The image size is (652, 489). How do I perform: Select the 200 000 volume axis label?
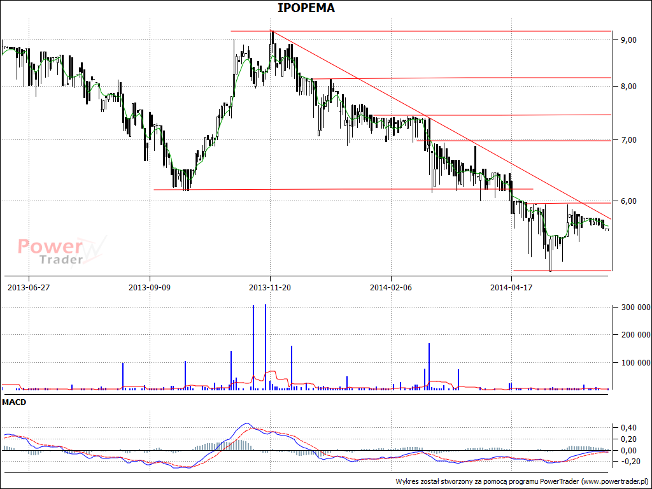pos(635,335)
